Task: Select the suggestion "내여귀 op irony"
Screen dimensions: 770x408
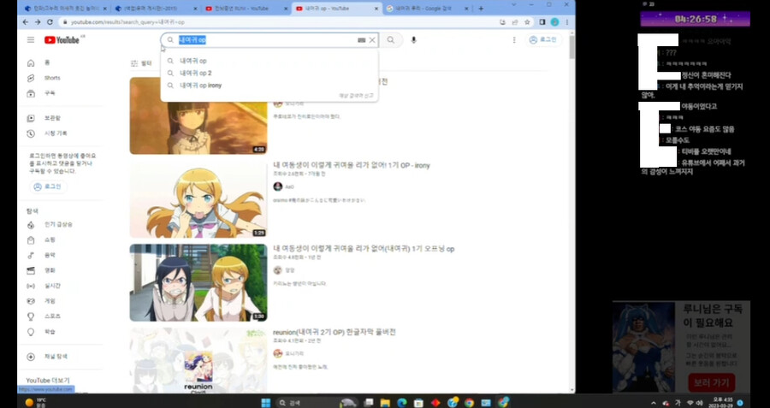Action: [x=269, y=86]
